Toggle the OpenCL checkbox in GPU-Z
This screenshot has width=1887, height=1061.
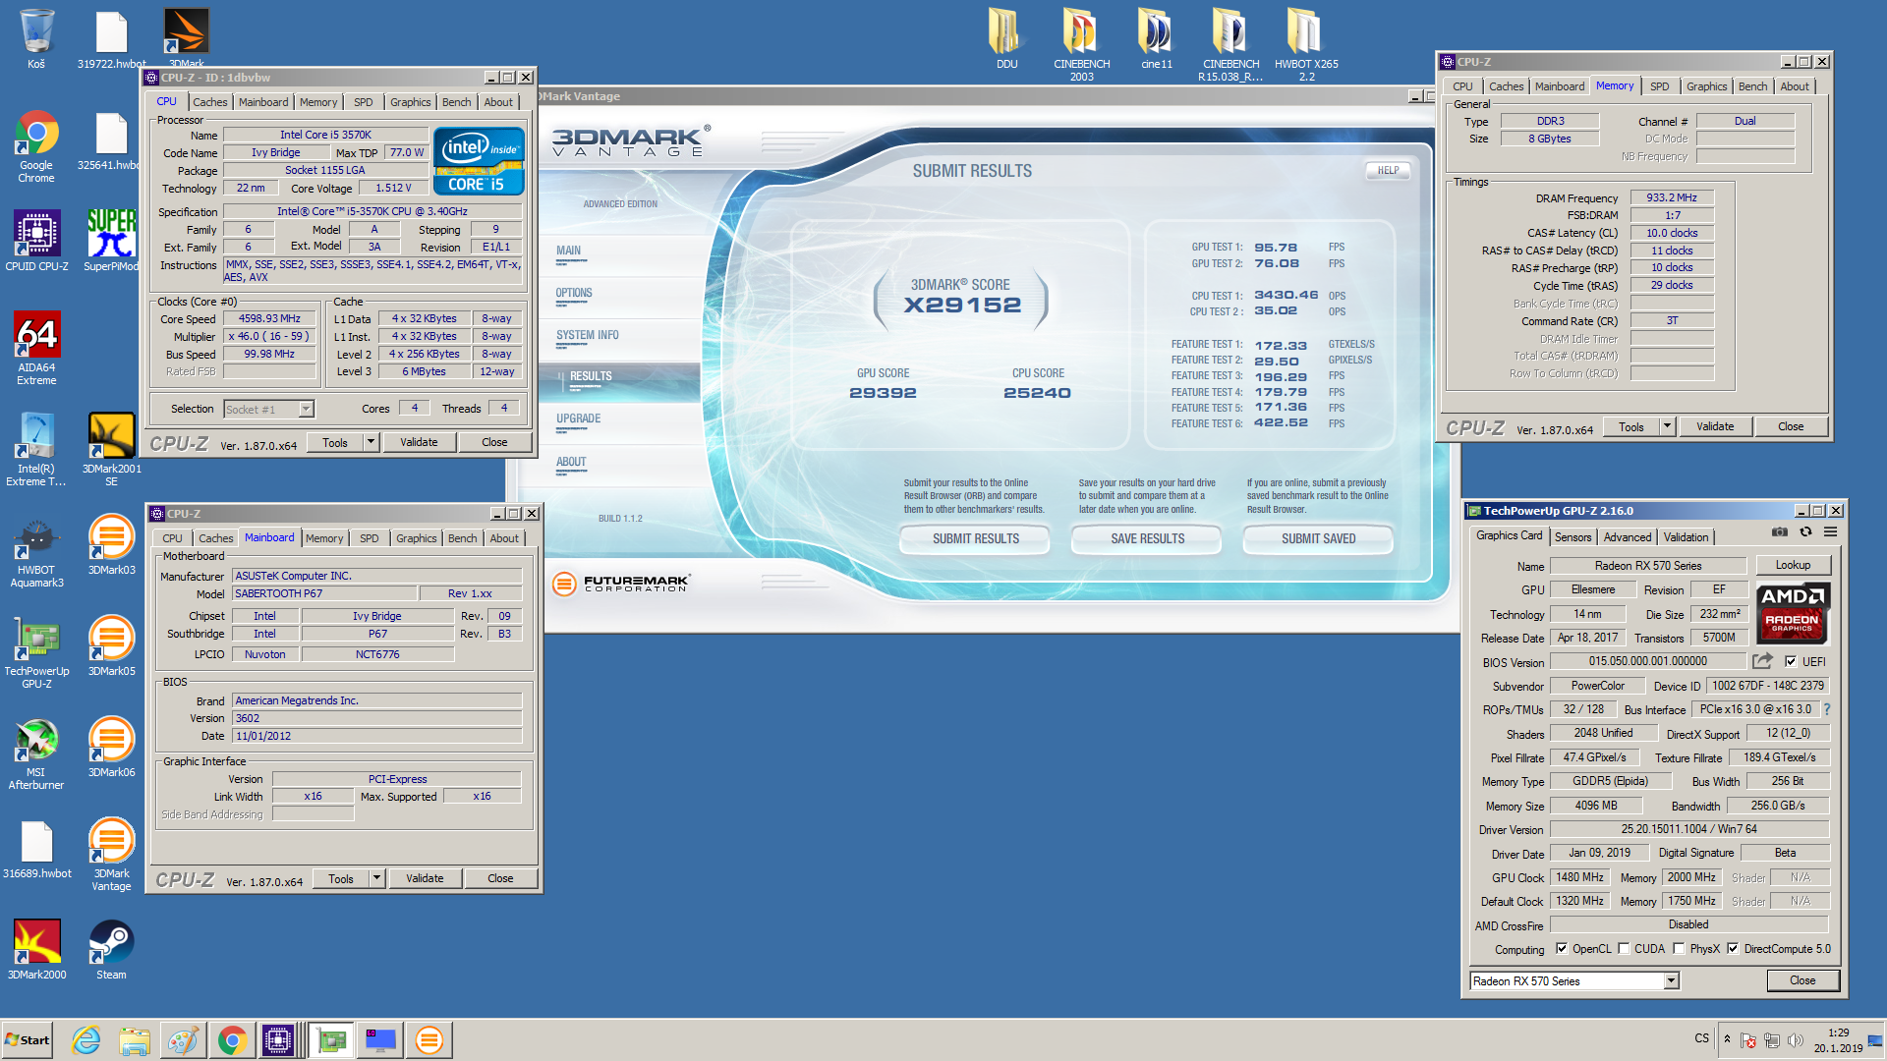[1562, 948]
